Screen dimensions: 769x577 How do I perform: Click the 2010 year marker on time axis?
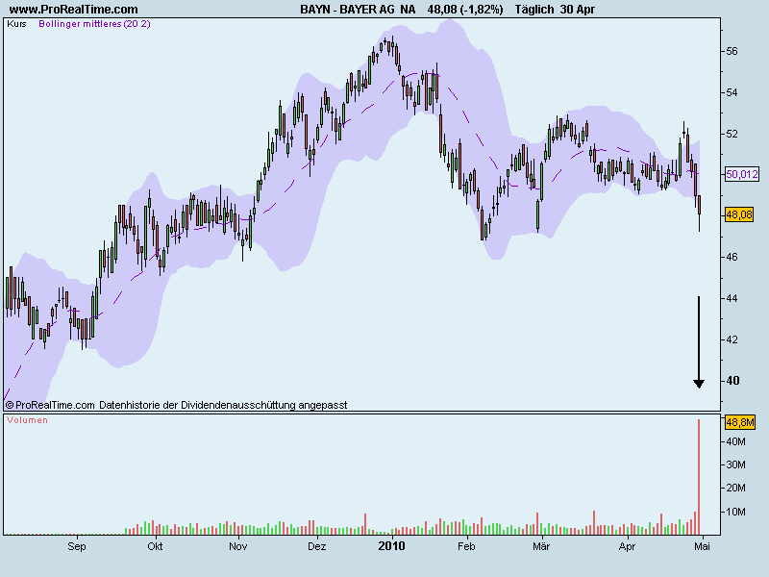coord(392,546)
